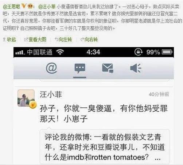Image resolution: width=183 pixels, height=165 pixels.
Task: Open the quoted 评论我的微博 bubble
Action: pyautogui.click(x=105, y=147)
